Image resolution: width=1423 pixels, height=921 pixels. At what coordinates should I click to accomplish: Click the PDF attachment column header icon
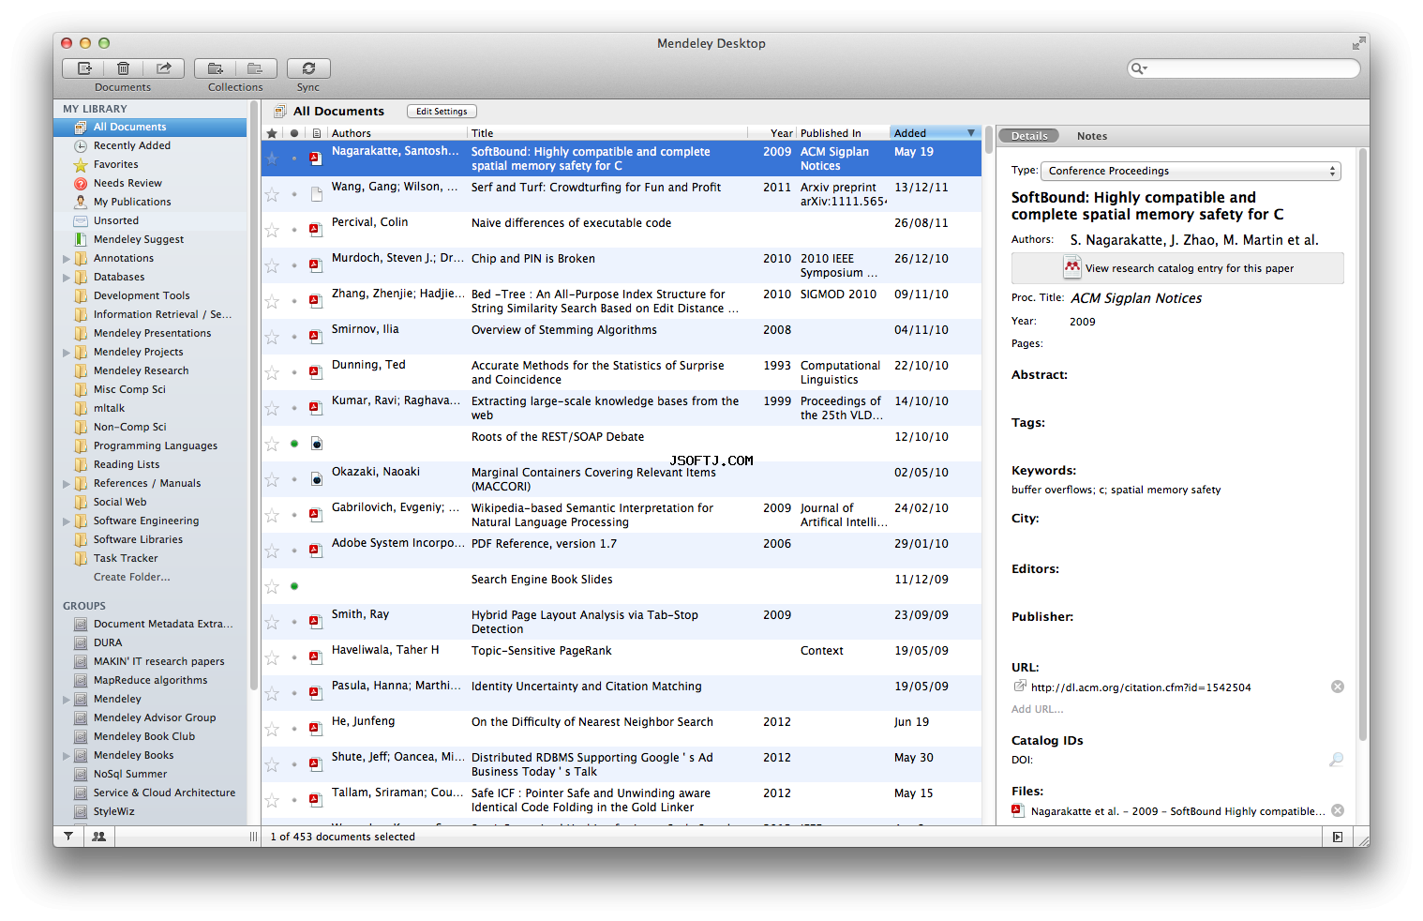coord(317,133)
